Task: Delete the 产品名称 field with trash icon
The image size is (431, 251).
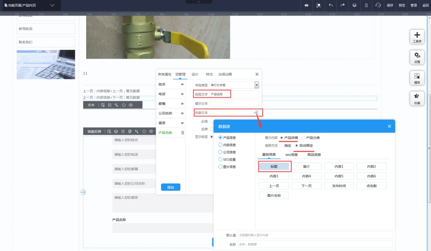Action: click(182, 133)
